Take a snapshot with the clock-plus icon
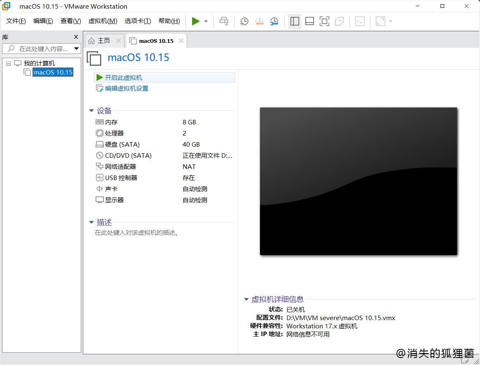This screenshot has width=480, height=365. point(244,21)
